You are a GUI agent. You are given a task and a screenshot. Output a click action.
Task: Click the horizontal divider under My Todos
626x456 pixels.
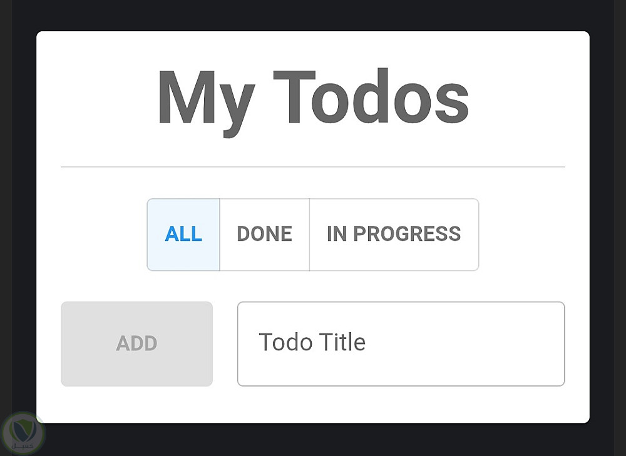click(312, 167)
